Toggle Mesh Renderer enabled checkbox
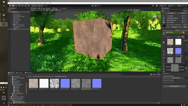The image size is (188, 106). coord(166,20)
